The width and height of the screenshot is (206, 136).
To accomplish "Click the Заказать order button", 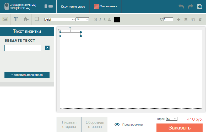I will click(180, 128).
